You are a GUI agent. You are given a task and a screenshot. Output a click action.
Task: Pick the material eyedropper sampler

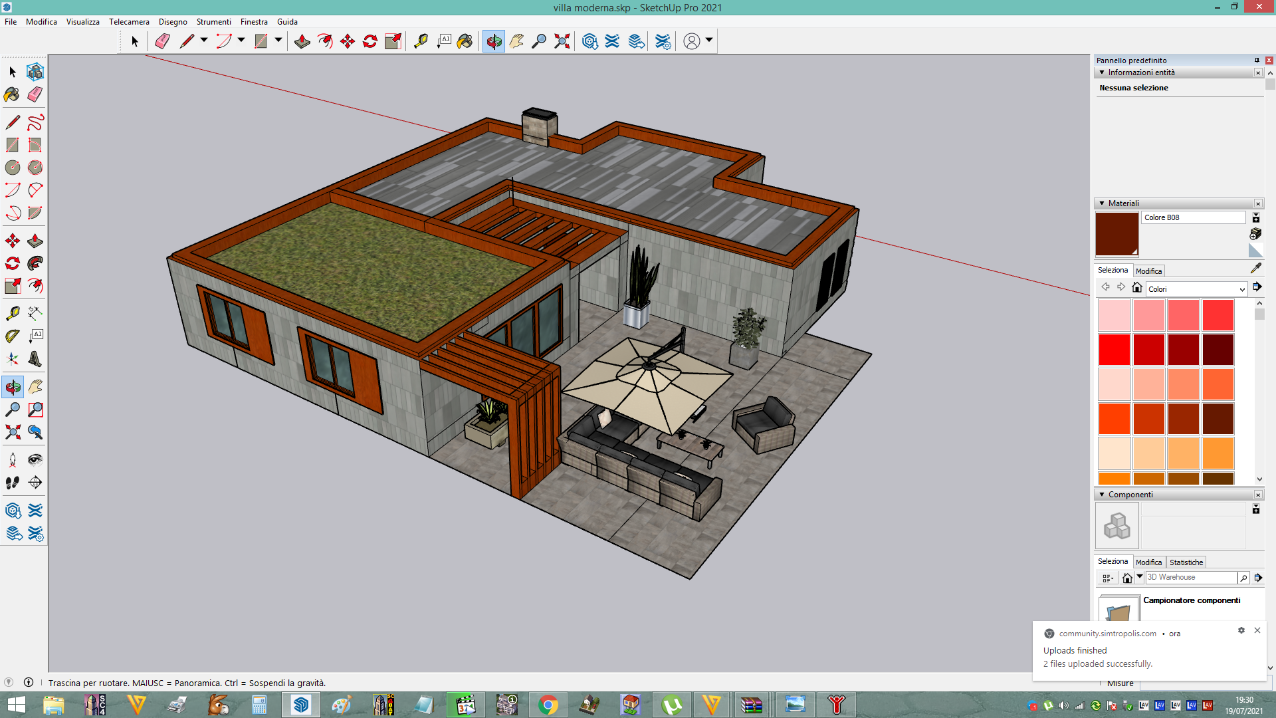[x=1255, y=268]
